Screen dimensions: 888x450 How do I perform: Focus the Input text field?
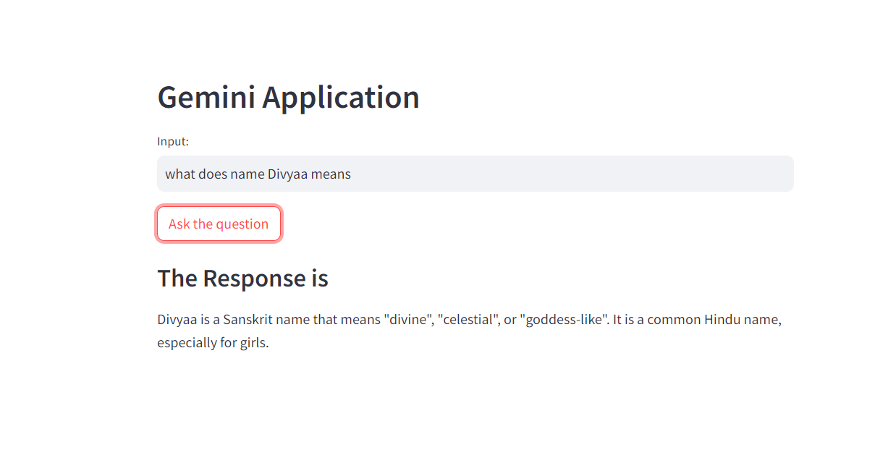click(475, 174)
